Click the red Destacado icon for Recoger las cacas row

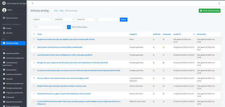[164, 63]
